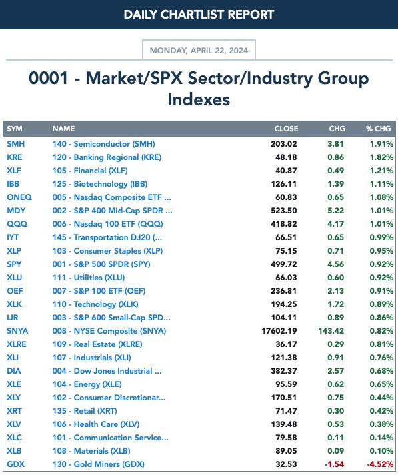Select the IYT symbol link
The image size is (398, 475).
coord(13,238)
